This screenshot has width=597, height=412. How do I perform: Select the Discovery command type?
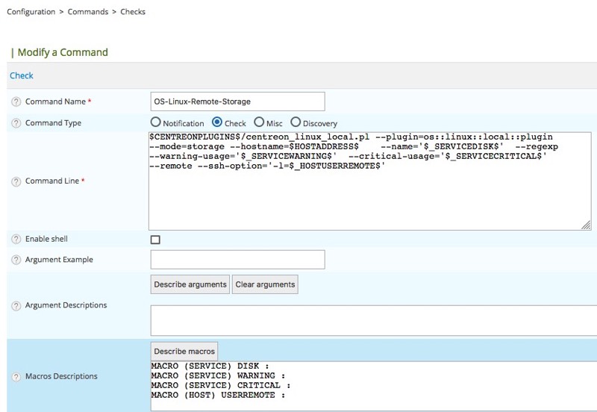click(x=296, y=122)
